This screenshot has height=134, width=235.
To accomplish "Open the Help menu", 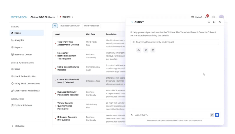I will point(196,17).
